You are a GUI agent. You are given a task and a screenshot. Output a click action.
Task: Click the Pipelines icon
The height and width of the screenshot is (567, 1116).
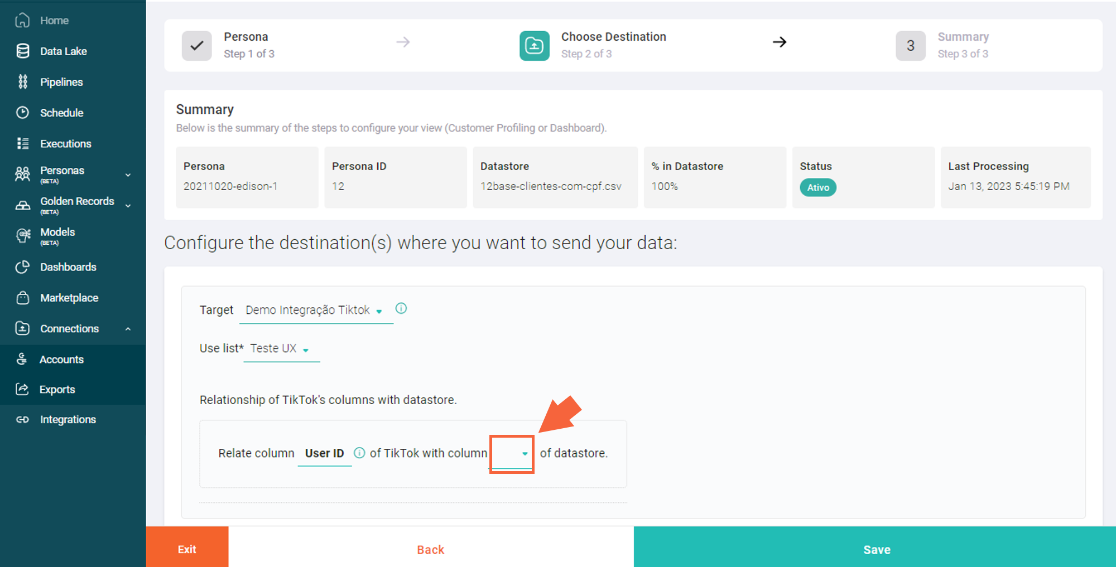[x=22, y=82]
